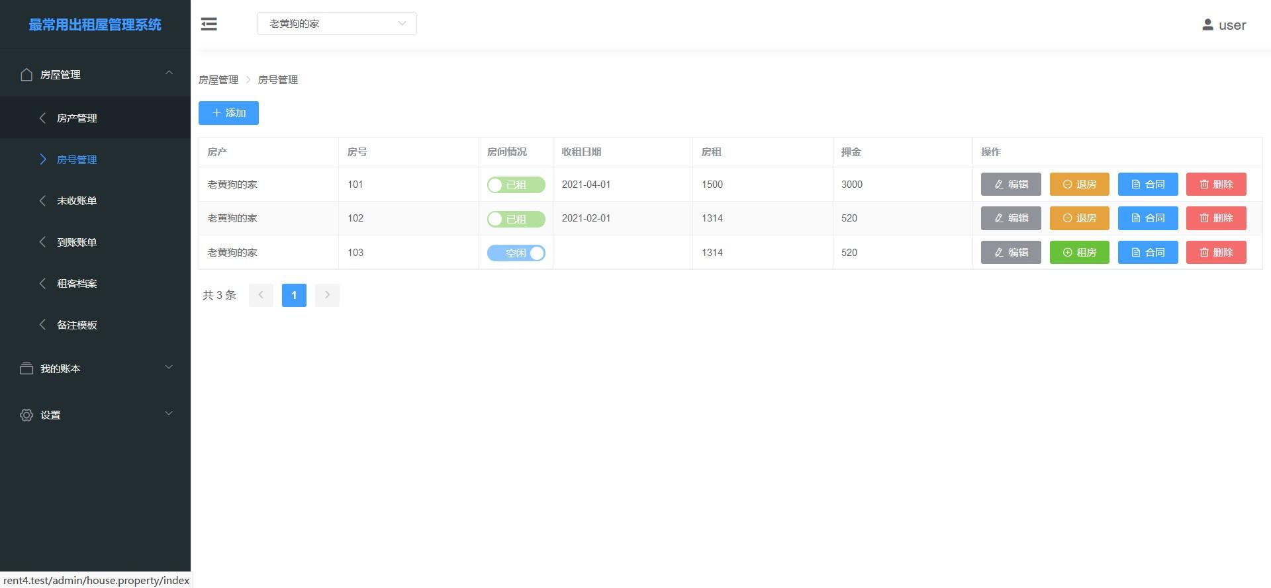This screenshot has width=1271, height=588.
Task: Click 房屋管理 breadcrumb link
Action: (218, 80)
